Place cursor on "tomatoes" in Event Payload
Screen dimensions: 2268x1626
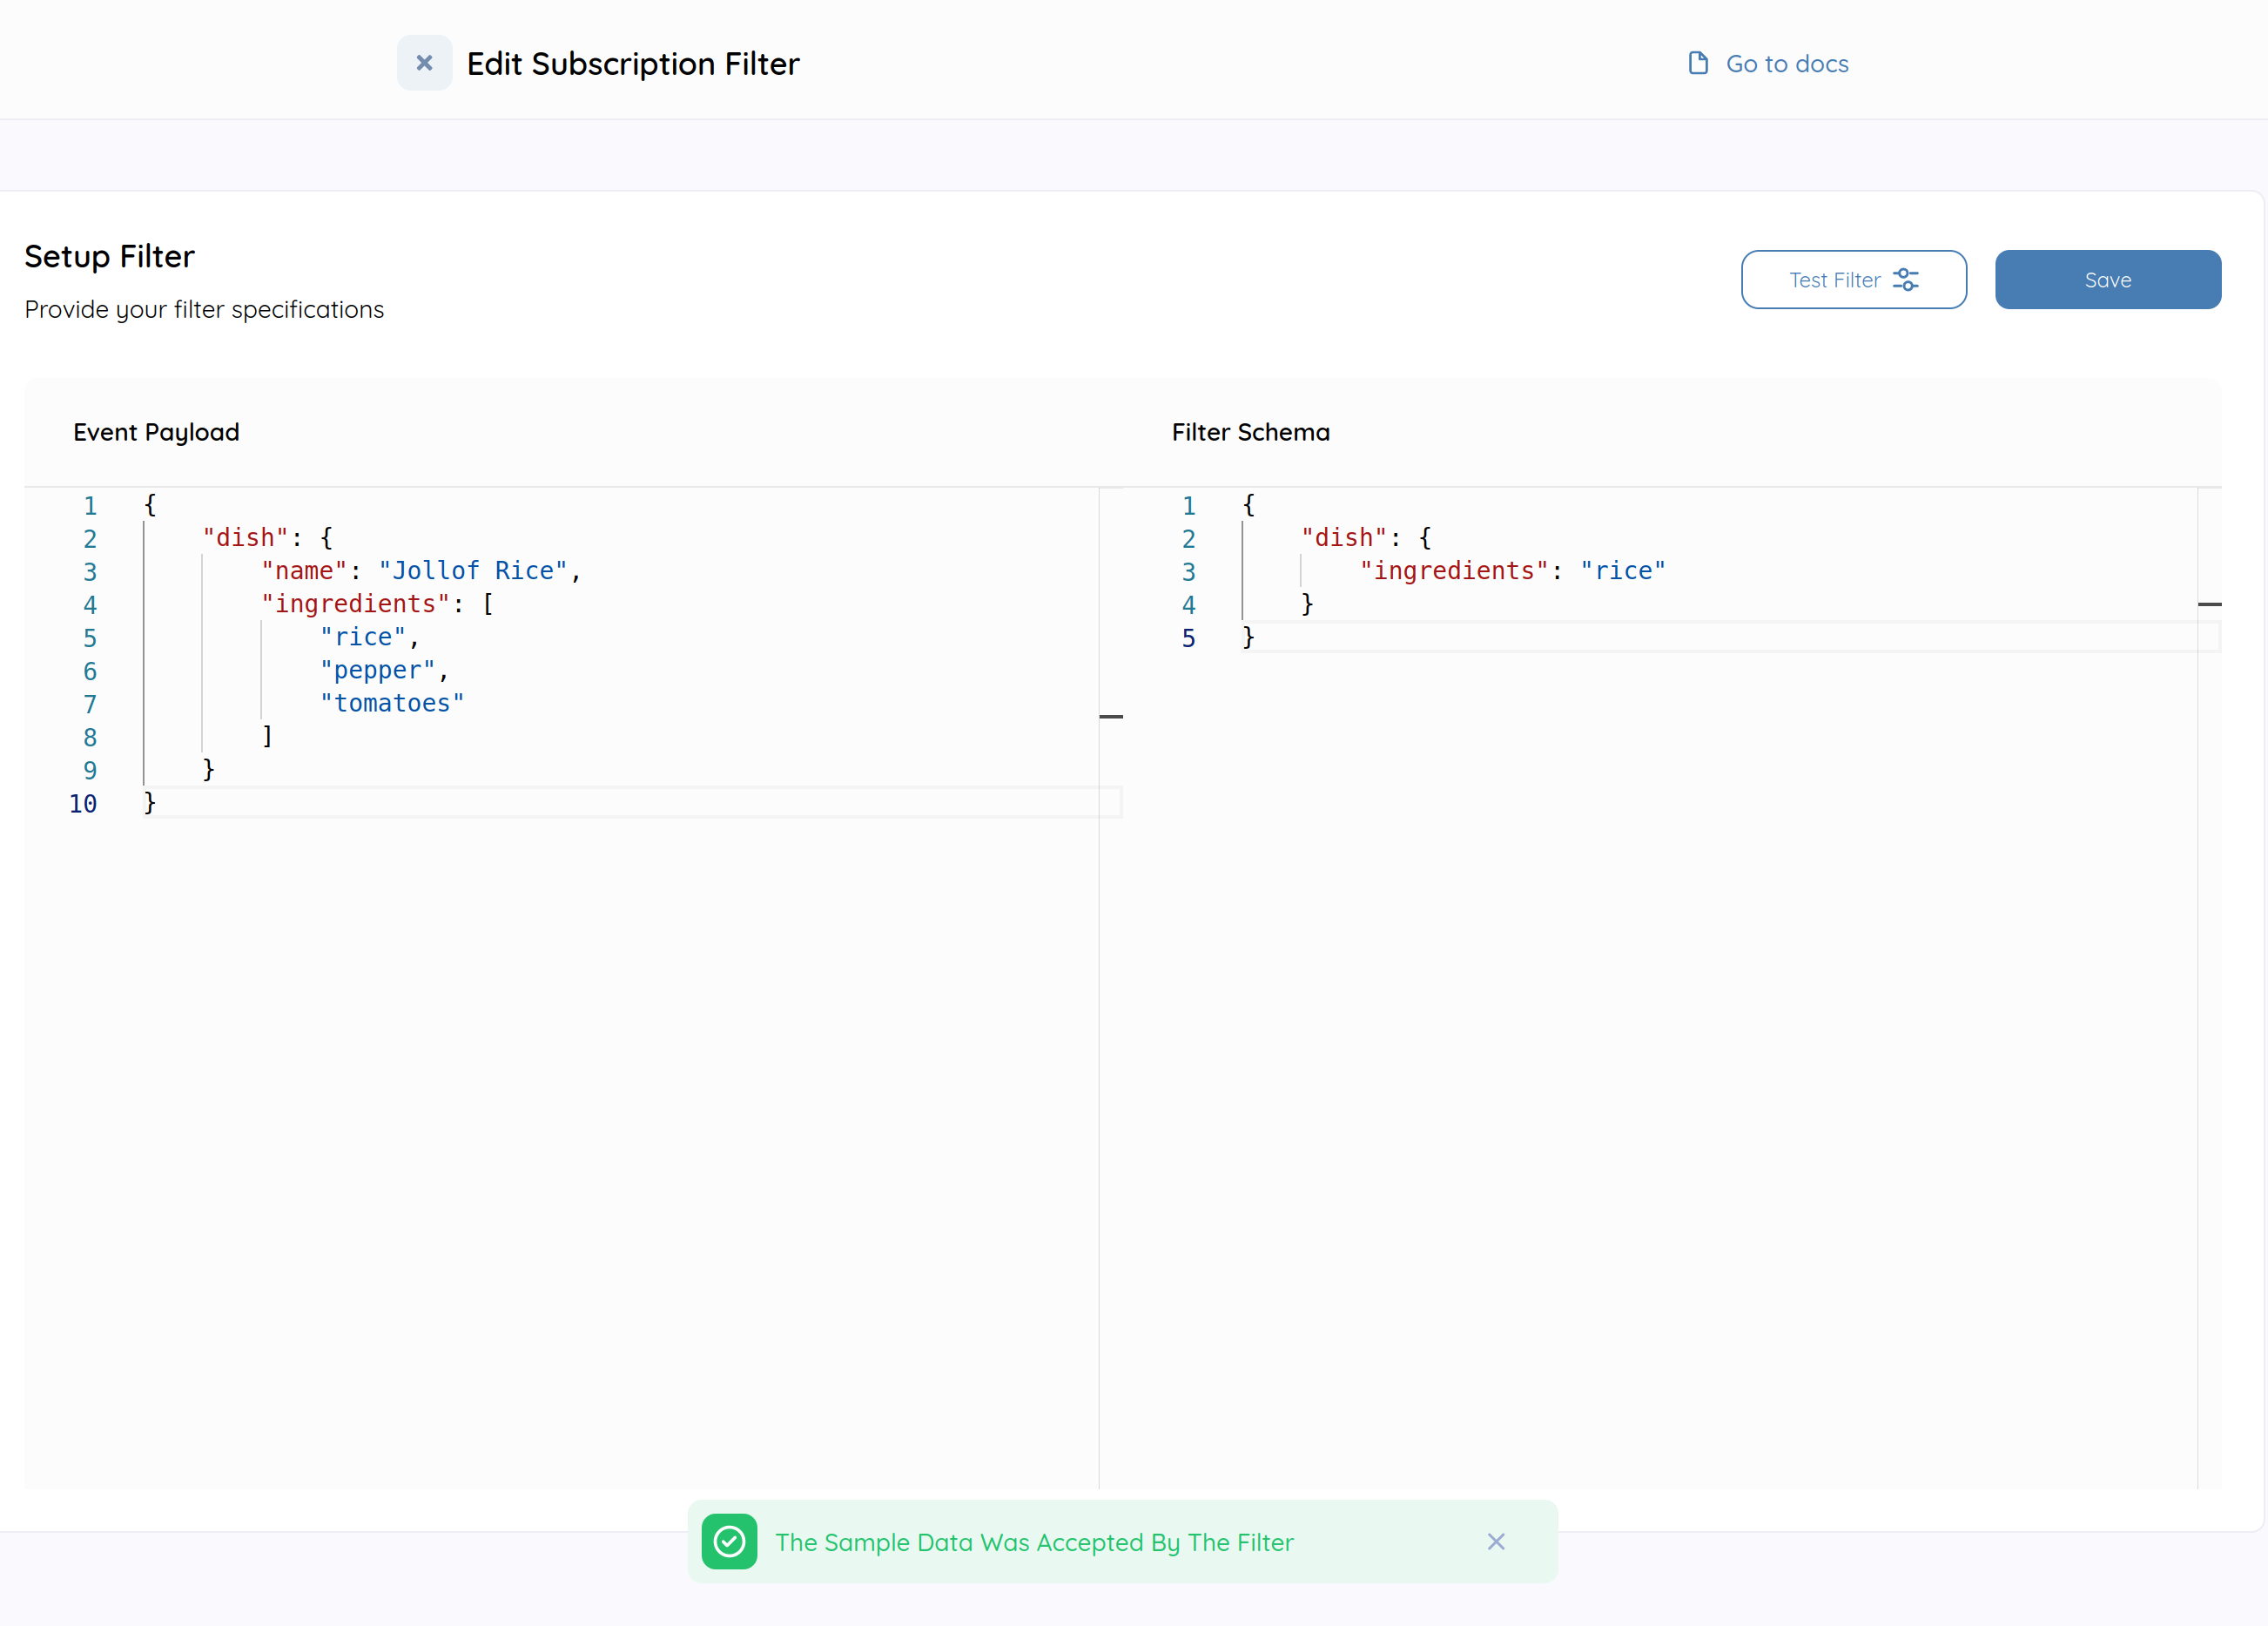click(x=391, y=704)
